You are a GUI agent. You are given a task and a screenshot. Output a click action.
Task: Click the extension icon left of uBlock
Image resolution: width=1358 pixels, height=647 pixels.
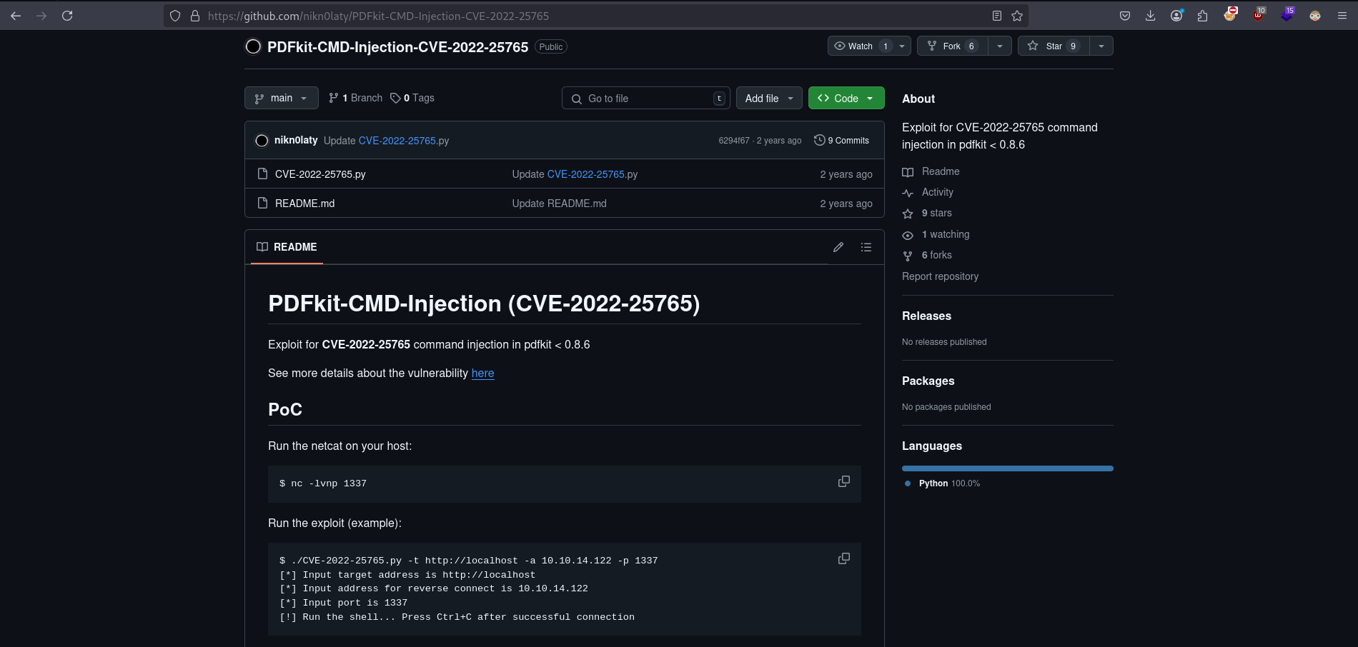1230,15
